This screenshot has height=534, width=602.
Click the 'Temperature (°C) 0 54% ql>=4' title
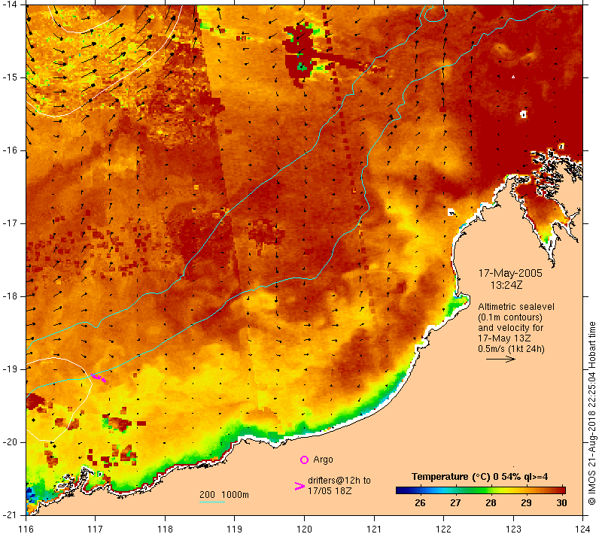click(x=479, y=477)
